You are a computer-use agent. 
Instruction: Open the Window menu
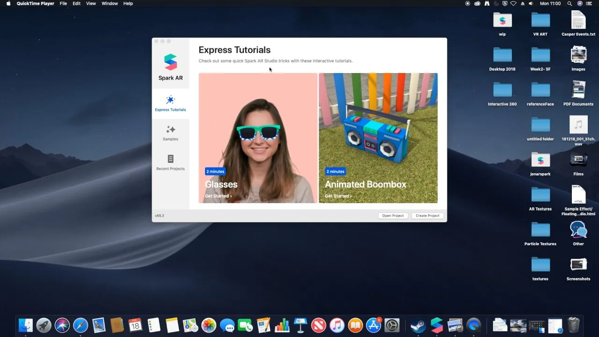point(110,3)
